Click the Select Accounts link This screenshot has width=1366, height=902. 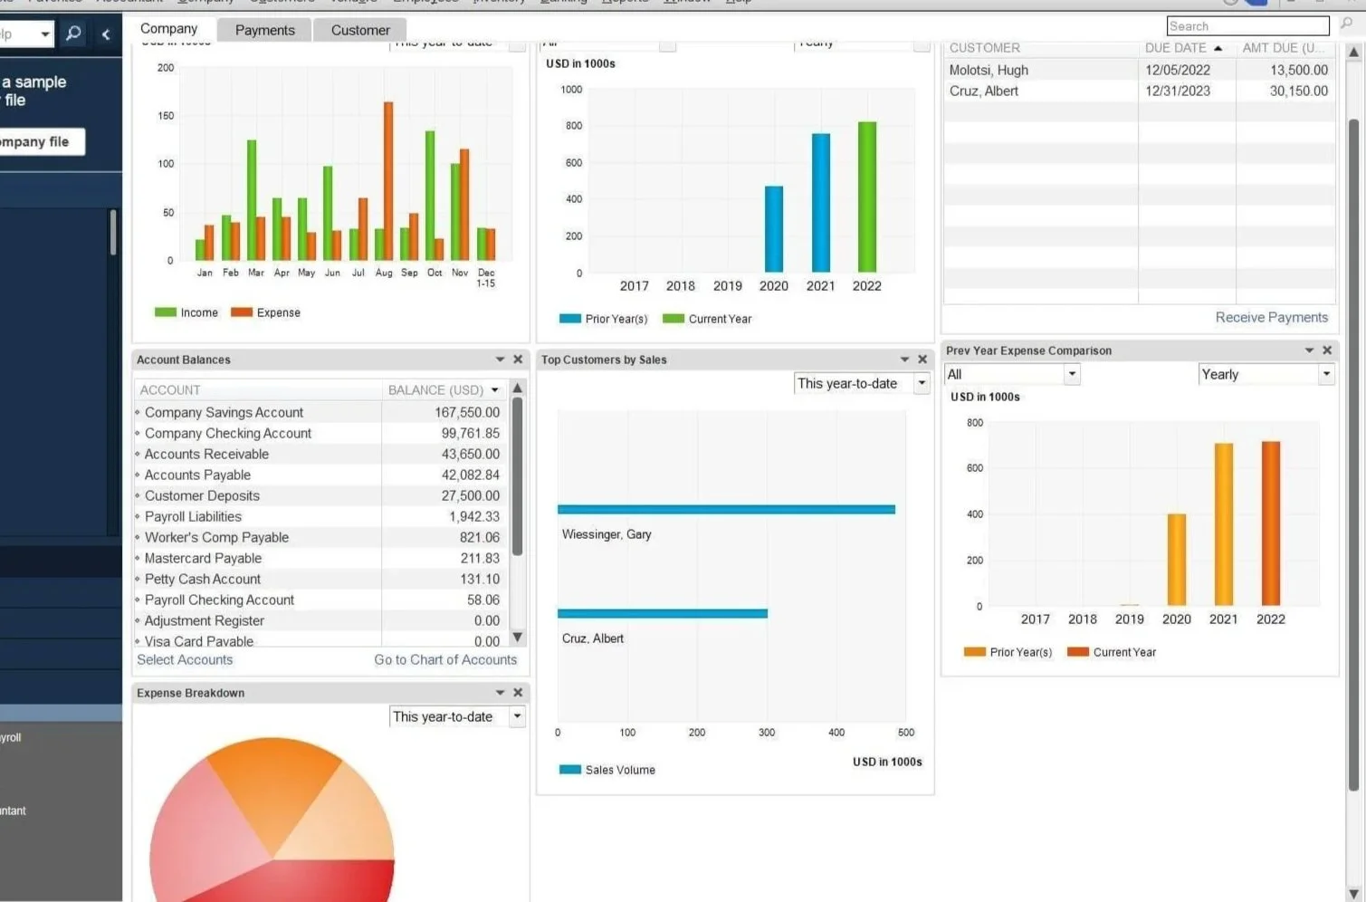tap(185, 659)
